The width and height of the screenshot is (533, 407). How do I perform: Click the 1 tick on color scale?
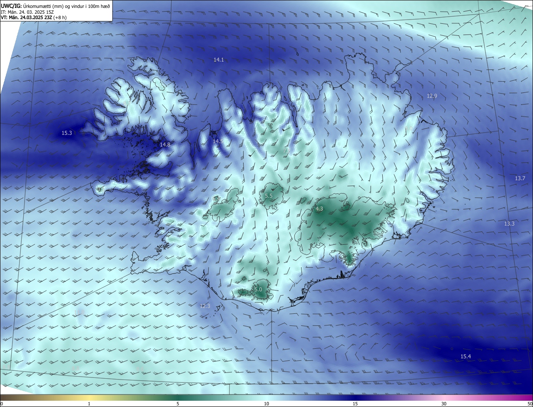(x=89, y=404)
